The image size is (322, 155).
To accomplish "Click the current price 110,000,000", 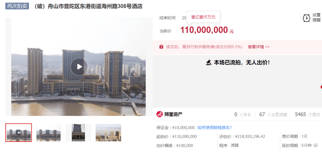I will 204,30.
